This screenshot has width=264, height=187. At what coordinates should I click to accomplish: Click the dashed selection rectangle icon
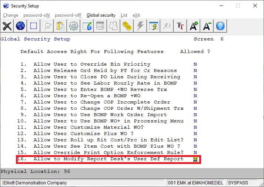[34, 26]
